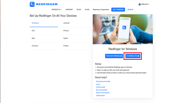Open the PLAN menu item

pos(87,10)
